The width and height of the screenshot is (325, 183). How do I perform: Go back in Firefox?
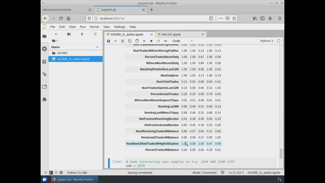point(45,18)
